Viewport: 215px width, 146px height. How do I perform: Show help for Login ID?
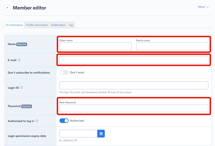[21, 88]
